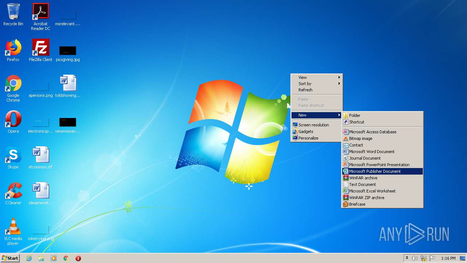Create new WinRAR ZIP archive
Screen dimensions: 467x263
point(382,198)
